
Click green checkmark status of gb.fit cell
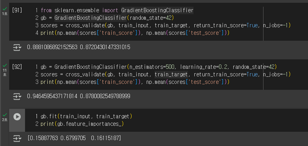5,115
